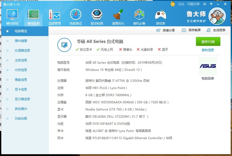Click the gold medal icon in title bar
The height and width of the screenshot is (156, 232).
point(172,4)
